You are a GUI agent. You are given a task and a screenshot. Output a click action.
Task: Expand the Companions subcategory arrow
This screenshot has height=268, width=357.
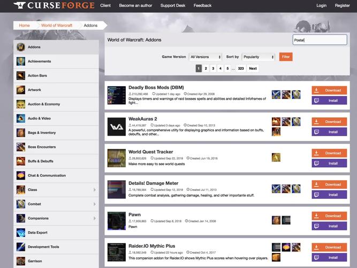click(95, 218)
